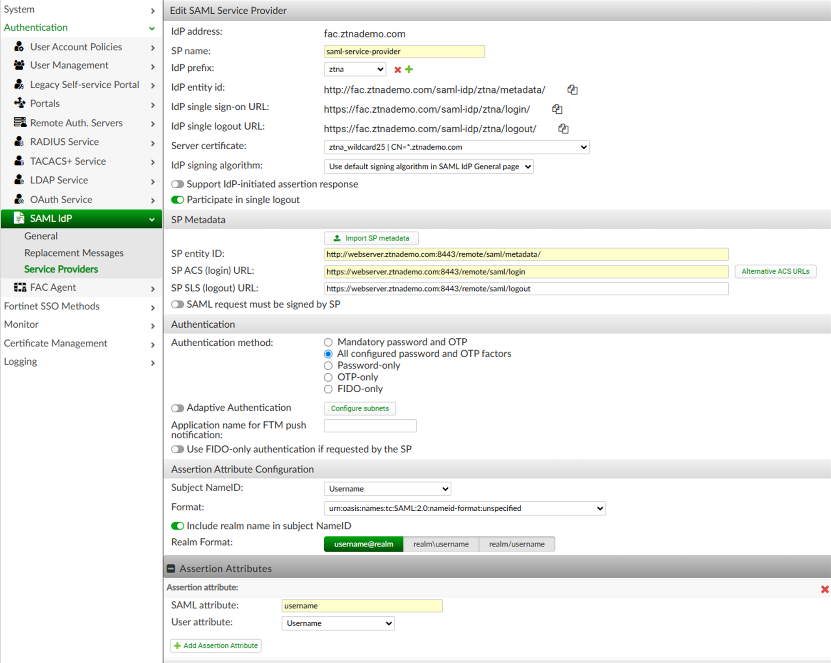Delete the selected IdP prefix (red X)
Viewport: 831px width, 663px height.
tap(397, 69)
